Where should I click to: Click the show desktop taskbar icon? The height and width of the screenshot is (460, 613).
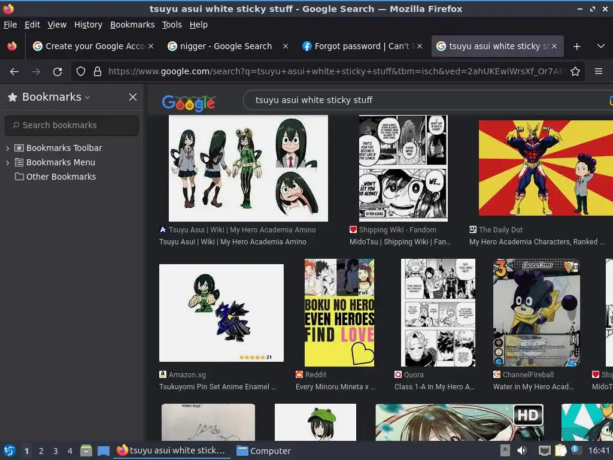[x=103, y=451]
